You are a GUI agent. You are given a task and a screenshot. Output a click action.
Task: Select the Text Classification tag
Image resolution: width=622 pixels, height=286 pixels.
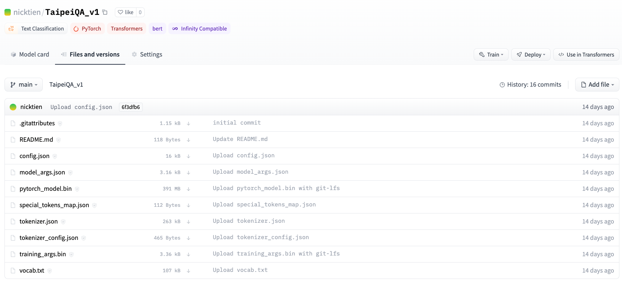click(36, 29)
